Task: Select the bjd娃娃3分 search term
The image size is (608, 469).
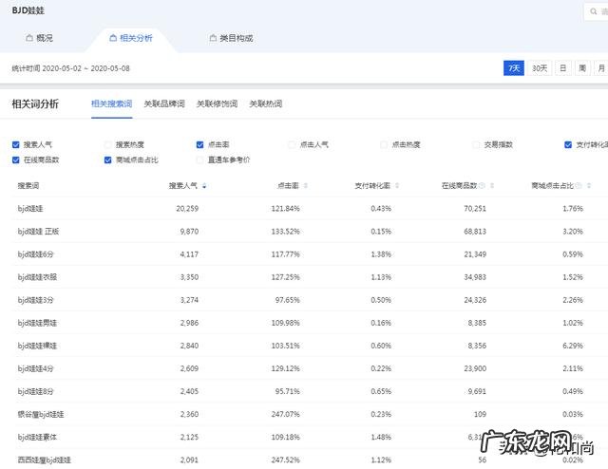Action: tap(35, 300)
